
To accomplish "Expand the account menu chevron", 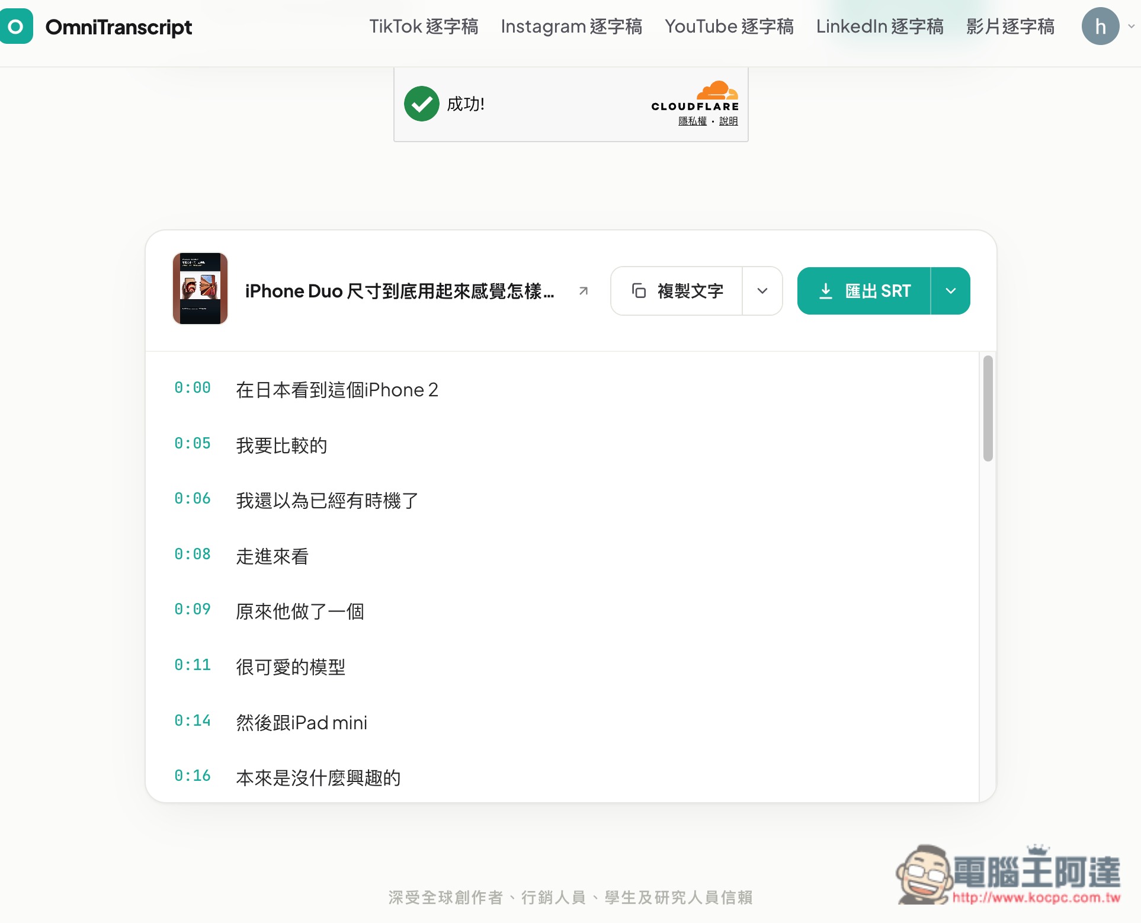I will [x=1131, y=26].
